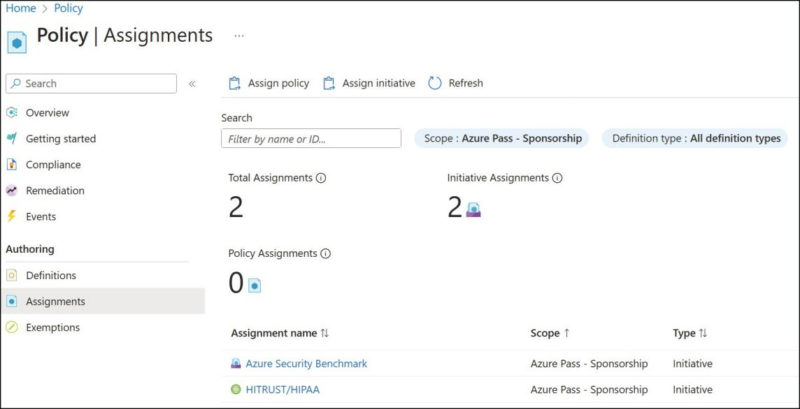Click Refresh button label

(x=466, y=83)
